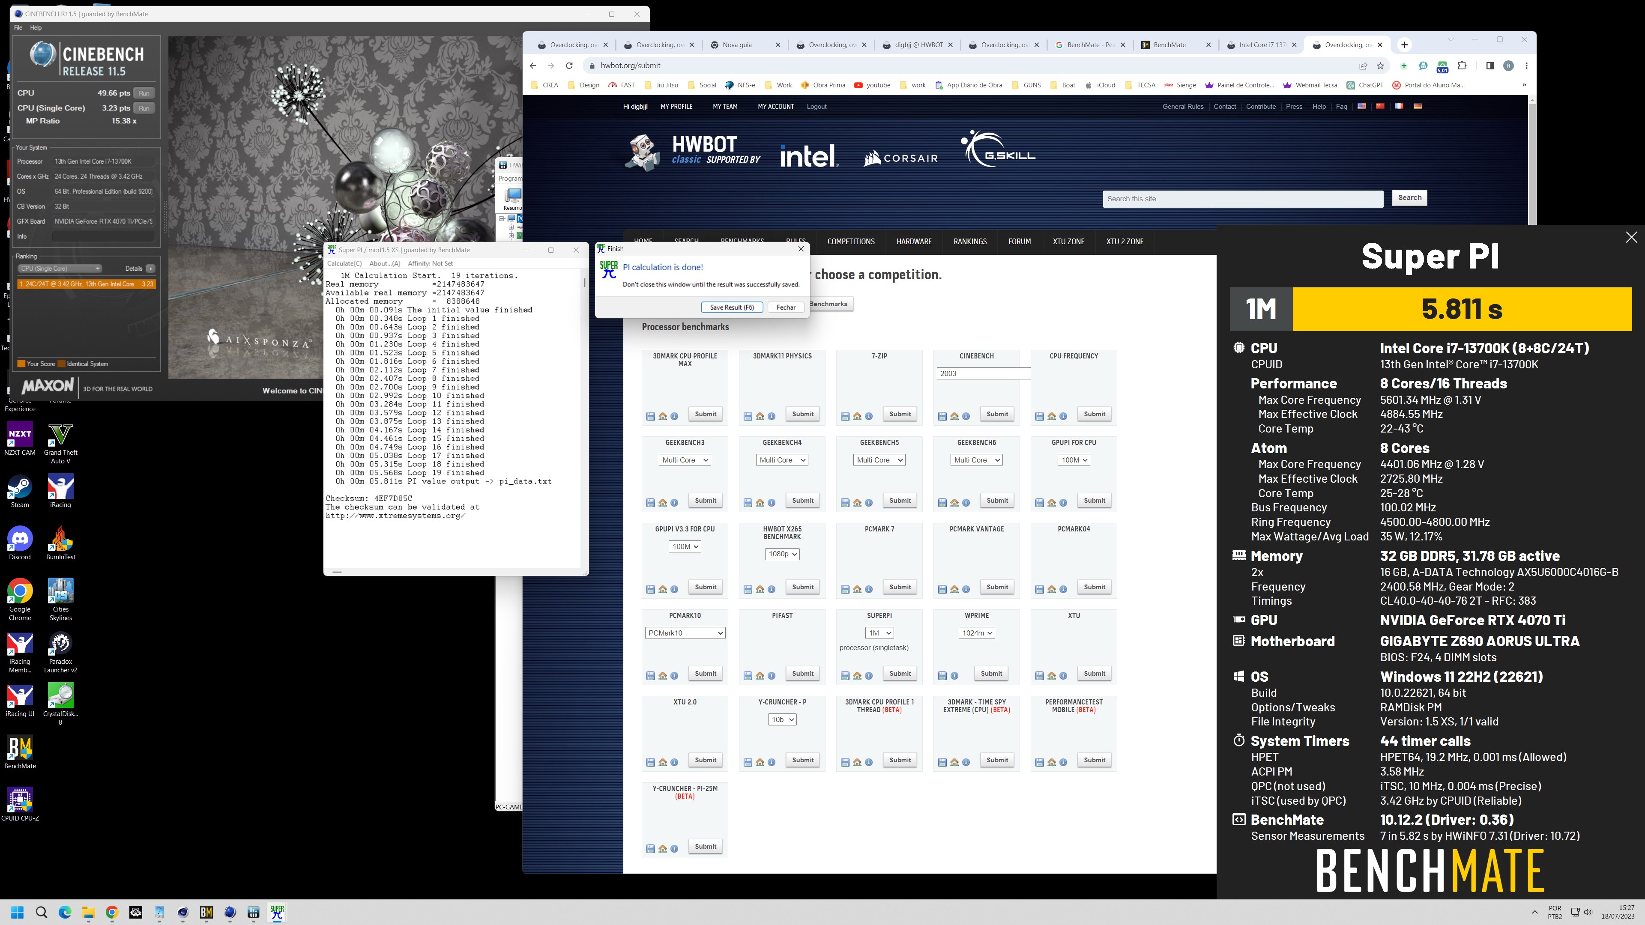Click the info icon in the GEEKBENCH5 card
This screenshot has width=1645, height=925.
point(868,503)
